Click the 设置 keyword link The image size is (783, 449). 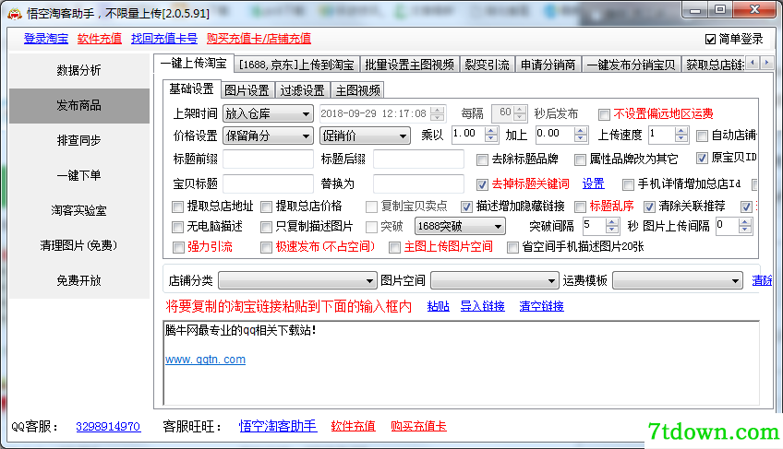pos(593,184)
